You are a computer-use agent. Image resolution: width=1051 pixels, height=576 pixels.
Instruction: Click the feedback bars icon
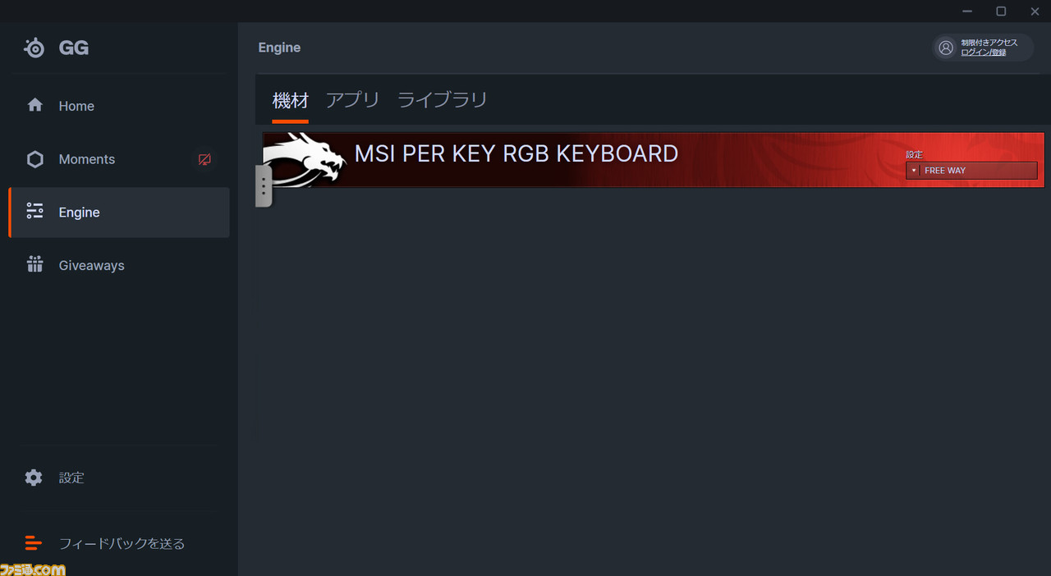click(x=33, y=542)
